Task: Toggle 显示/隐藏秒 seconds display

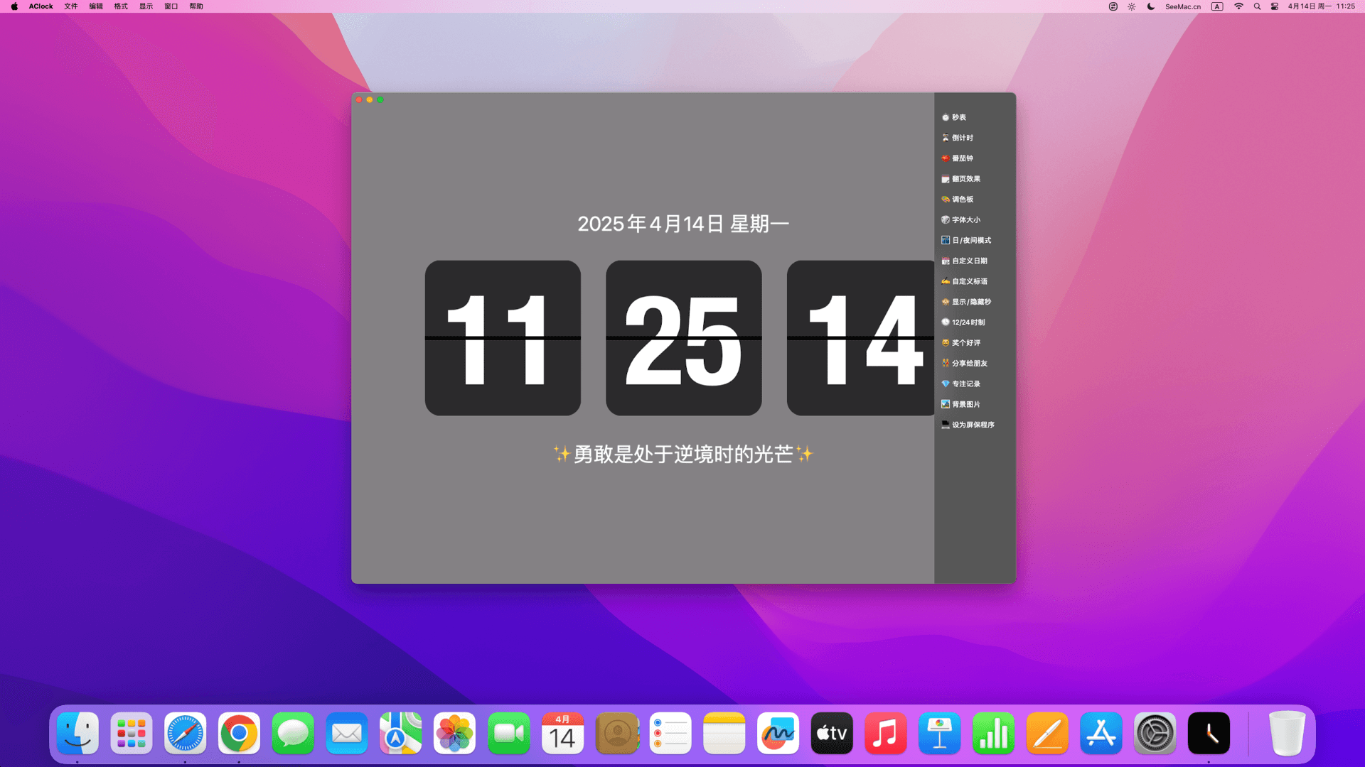Action: pos(970,302)
